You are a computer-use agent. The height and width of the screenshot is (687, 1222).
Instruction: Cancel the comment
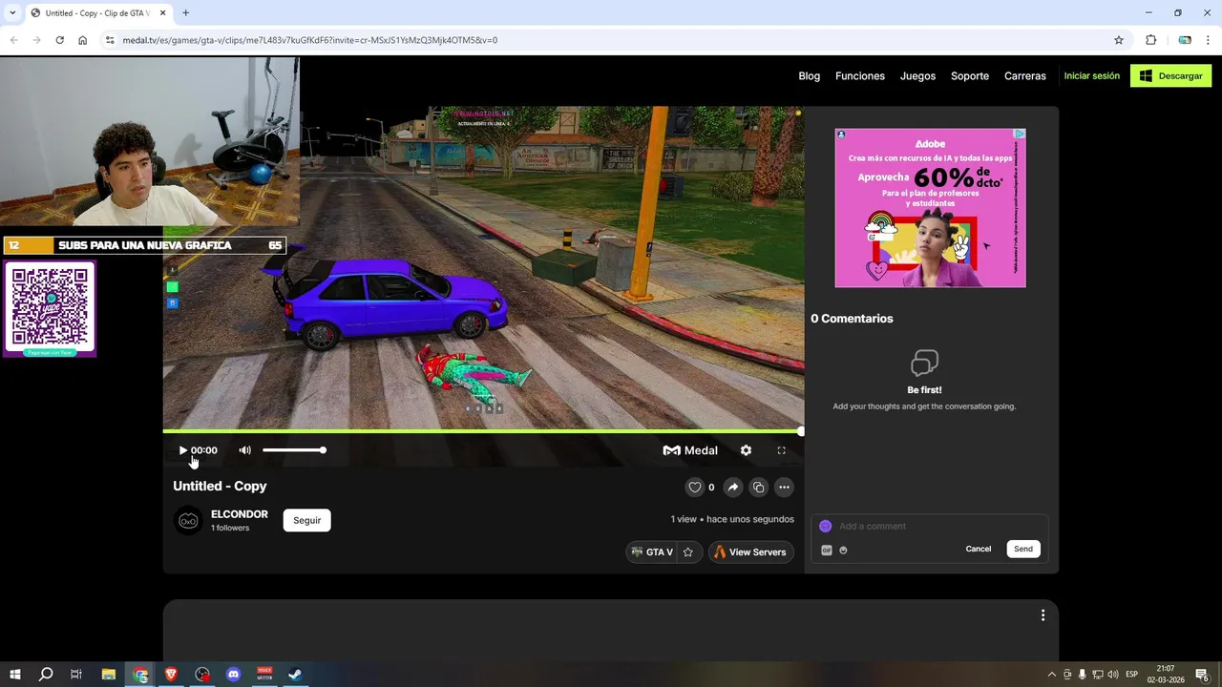pyautogui.click(x=978, y=549)
